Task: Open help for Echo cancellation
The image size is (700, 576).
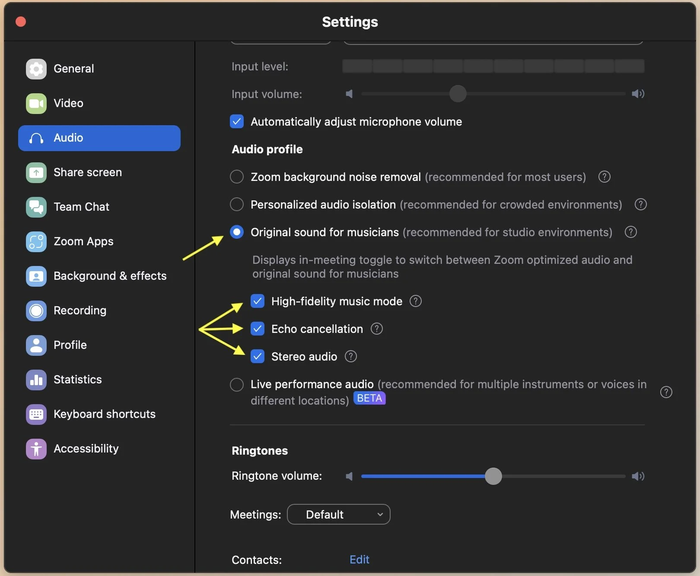Action: coord(377,329)
